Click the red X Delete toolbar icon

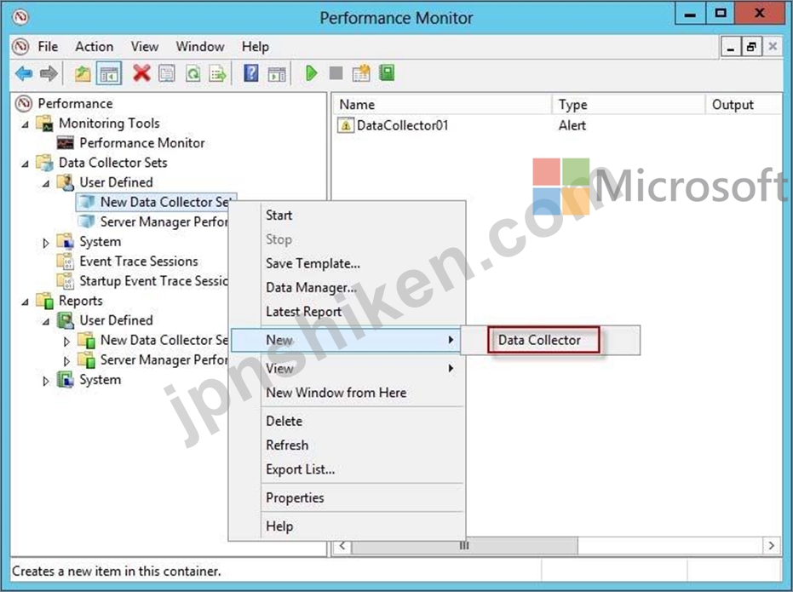(141, 73)
